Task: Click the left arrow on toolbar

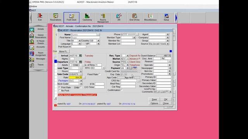Action: (31, 18)
